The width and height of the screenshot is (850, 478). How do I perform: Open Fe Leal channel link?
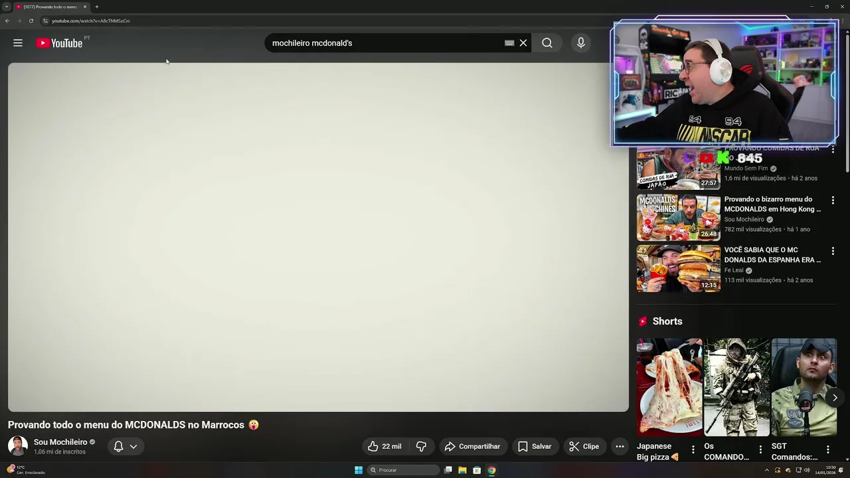tap(734, 270)
